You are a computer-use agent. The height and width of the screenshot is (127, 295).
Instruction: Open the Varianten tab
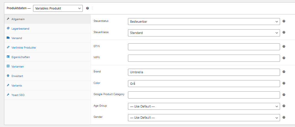(47, 66)
